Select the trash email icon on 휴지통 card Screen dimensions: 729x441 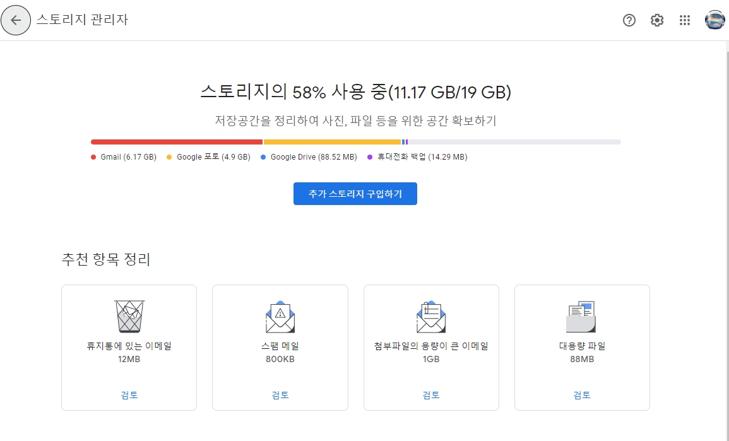pos(129,317)
